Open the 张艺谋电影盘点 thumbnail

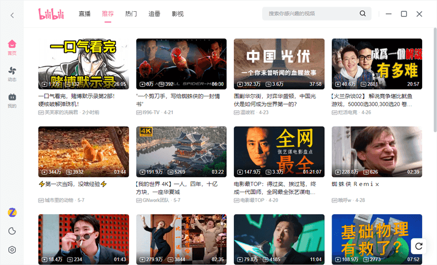click(279, 152)
